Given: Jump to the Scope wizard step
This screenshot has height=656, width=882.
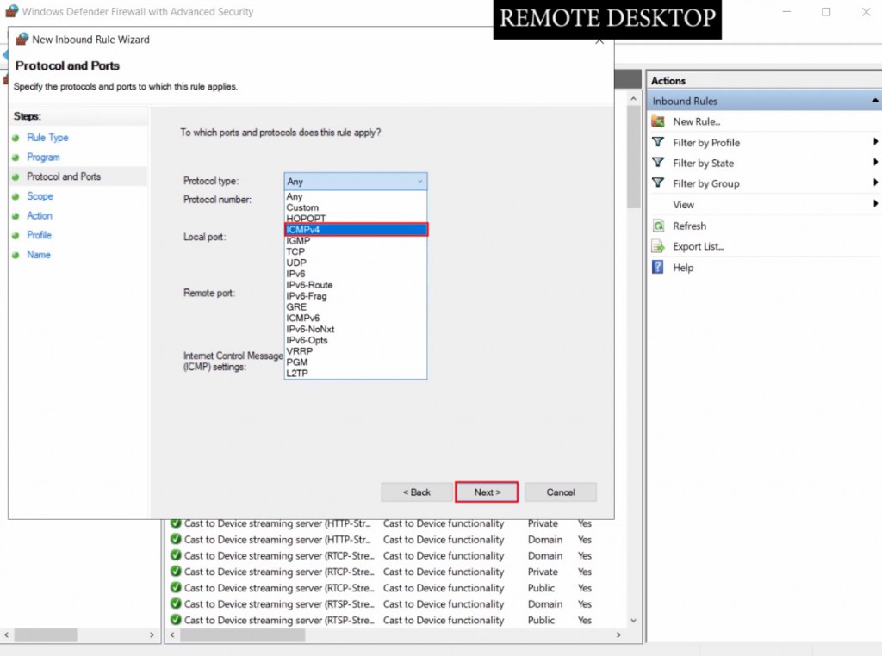Looking at the screenshot, I should (40, 195).
